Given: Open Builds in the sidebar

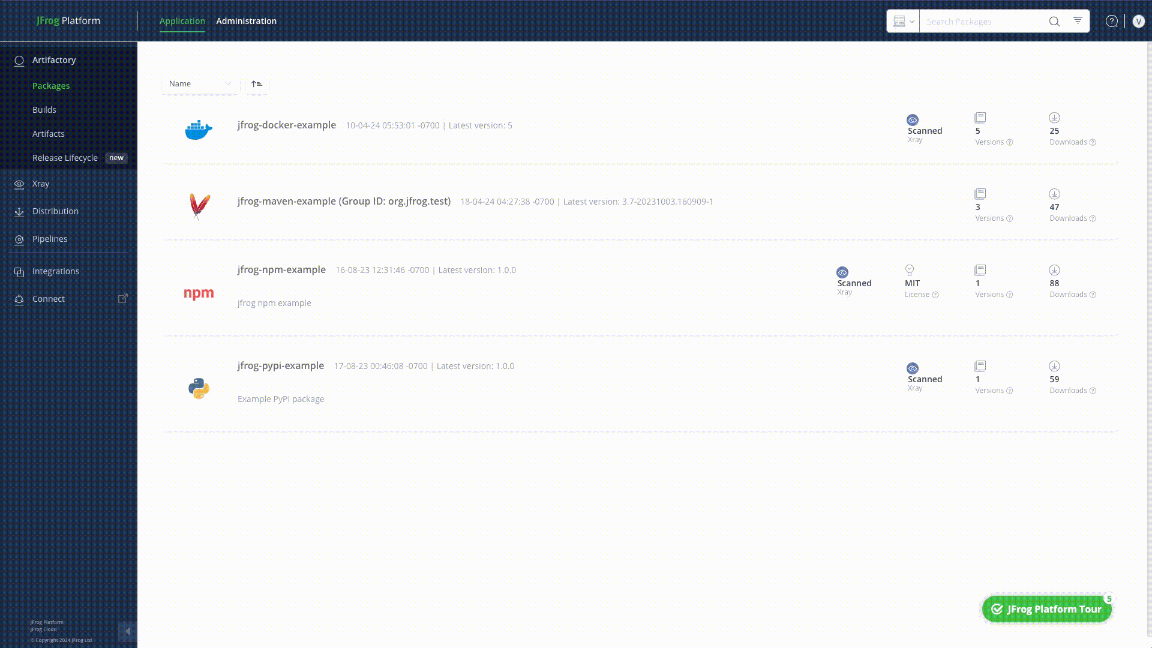Looking at the screenshot, I should [44, 110].
